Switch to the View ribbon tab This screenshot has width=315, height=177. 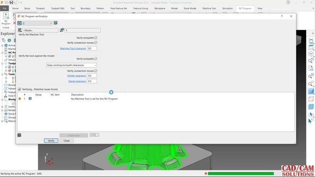260,8
